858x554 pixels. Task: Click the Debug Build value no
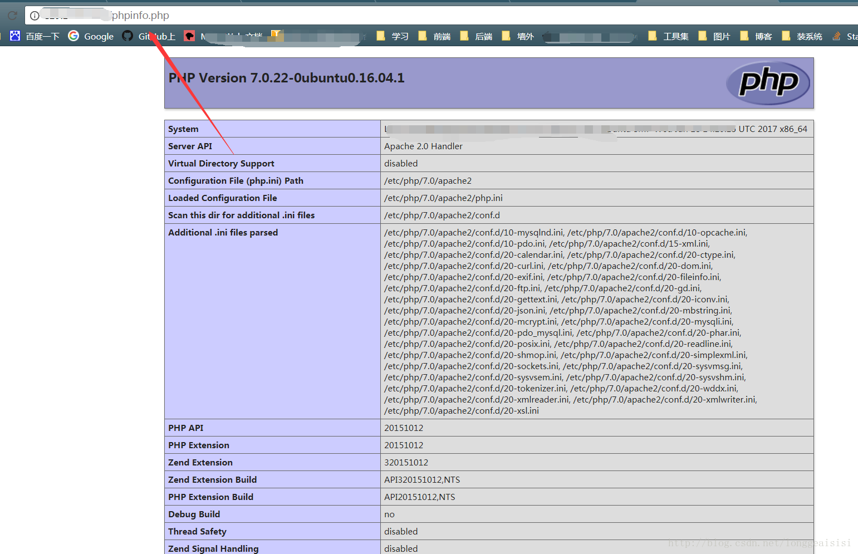(x=389, y=514)
